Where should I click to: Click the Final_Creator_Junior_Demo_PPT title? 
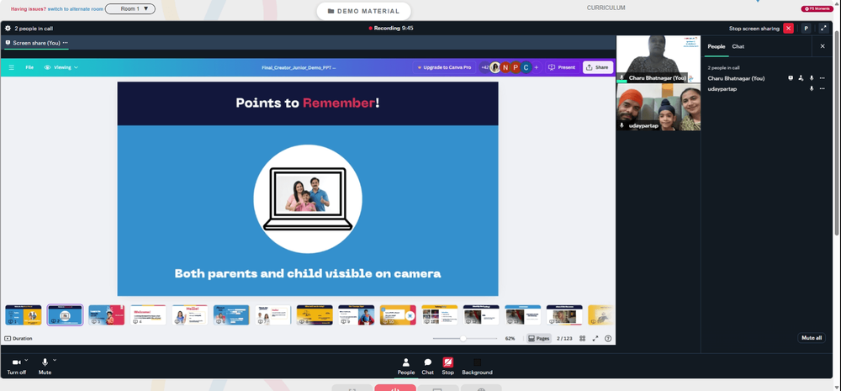click(x=299, y=67)
